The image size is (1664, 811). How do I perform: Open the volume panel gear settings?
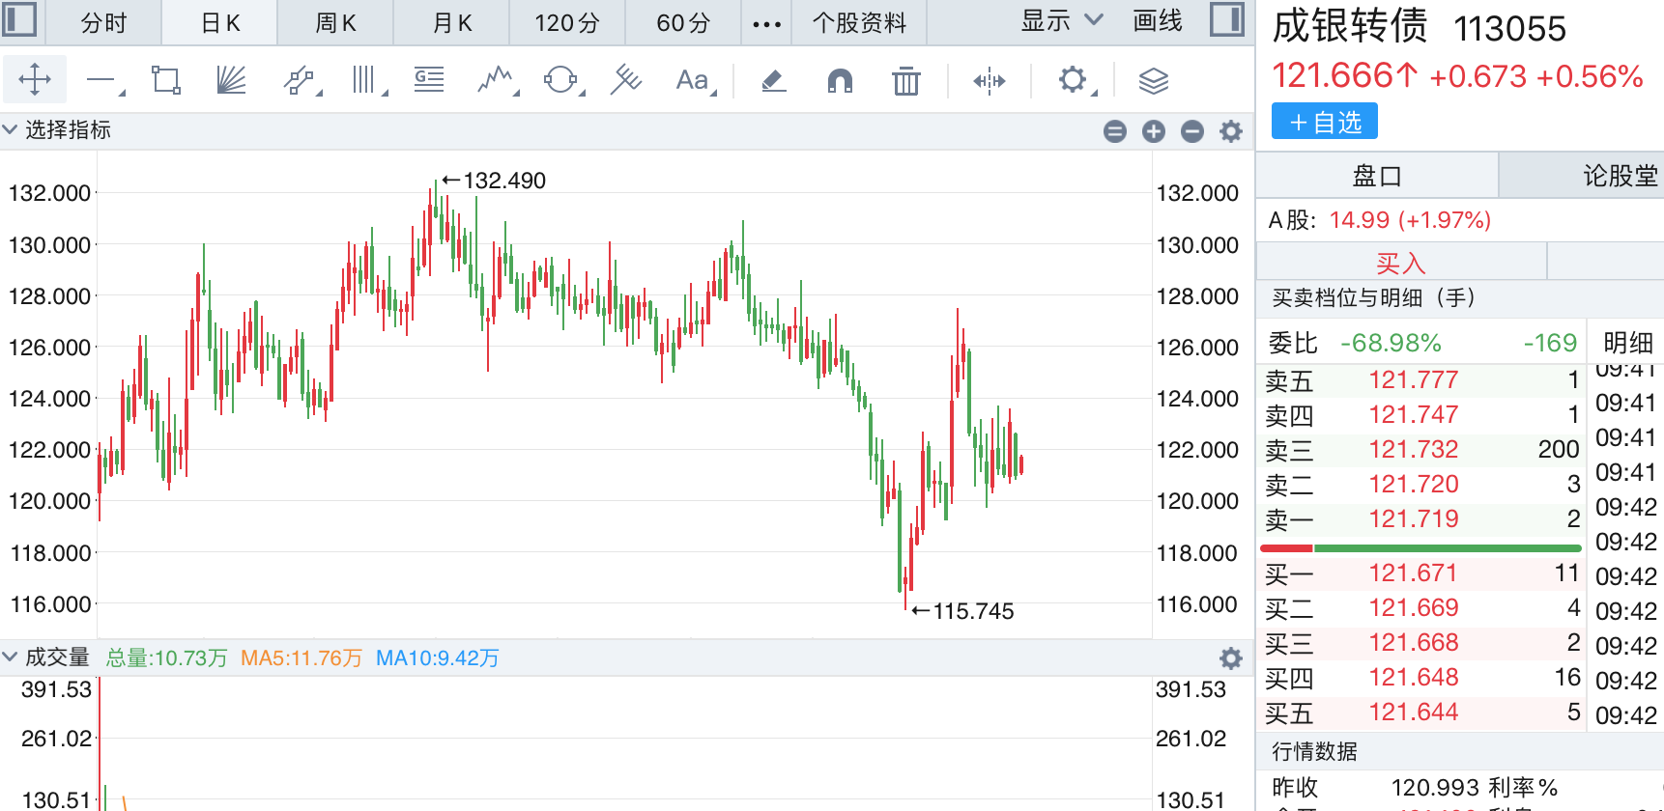[1230, 658]
